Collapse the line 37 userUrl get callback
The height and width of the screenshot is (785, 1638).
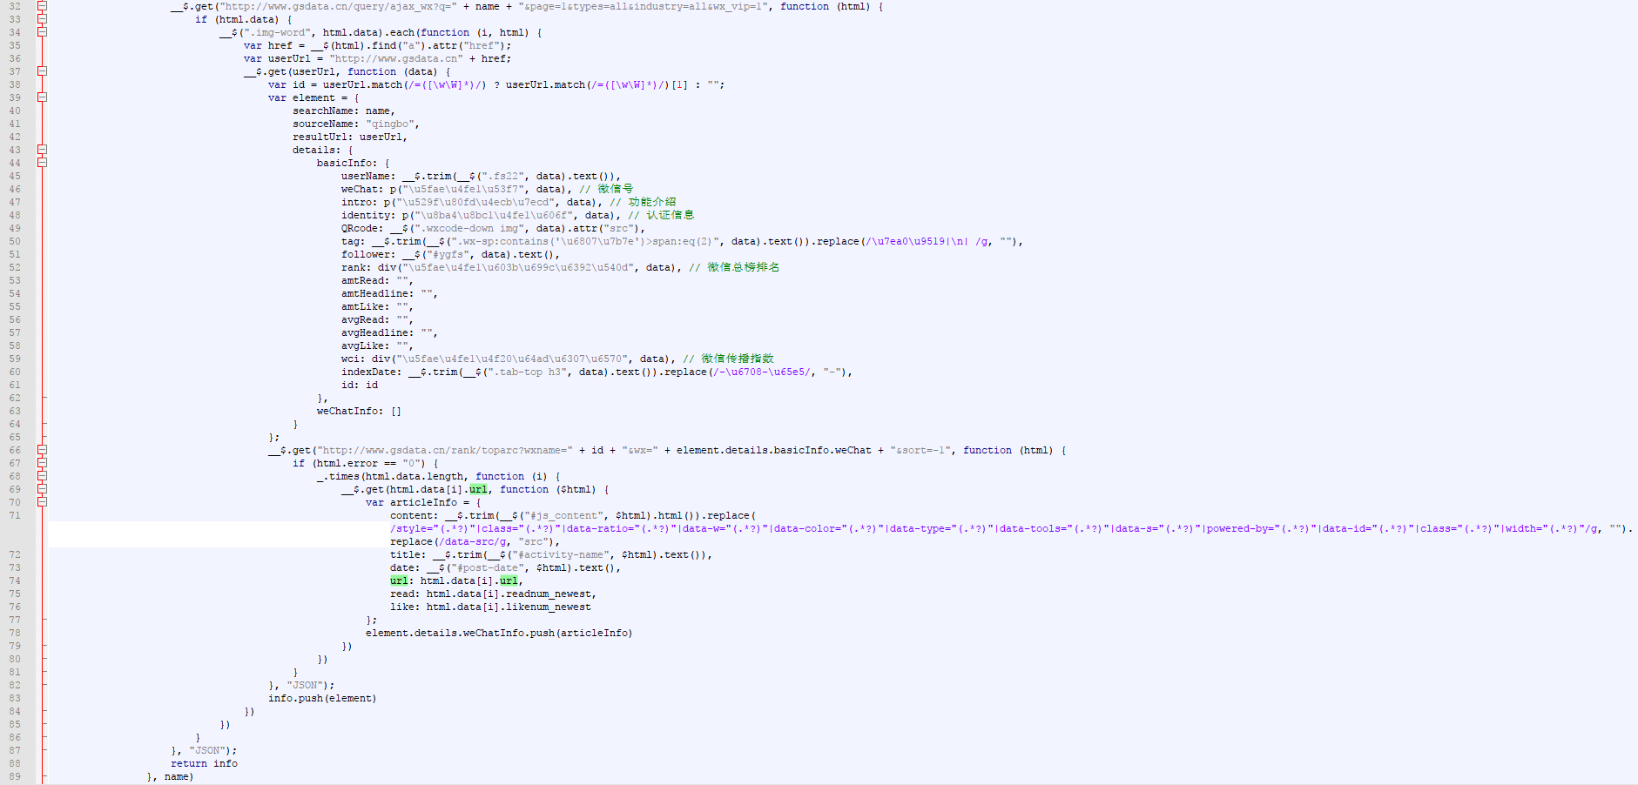[x=42, y=71]
